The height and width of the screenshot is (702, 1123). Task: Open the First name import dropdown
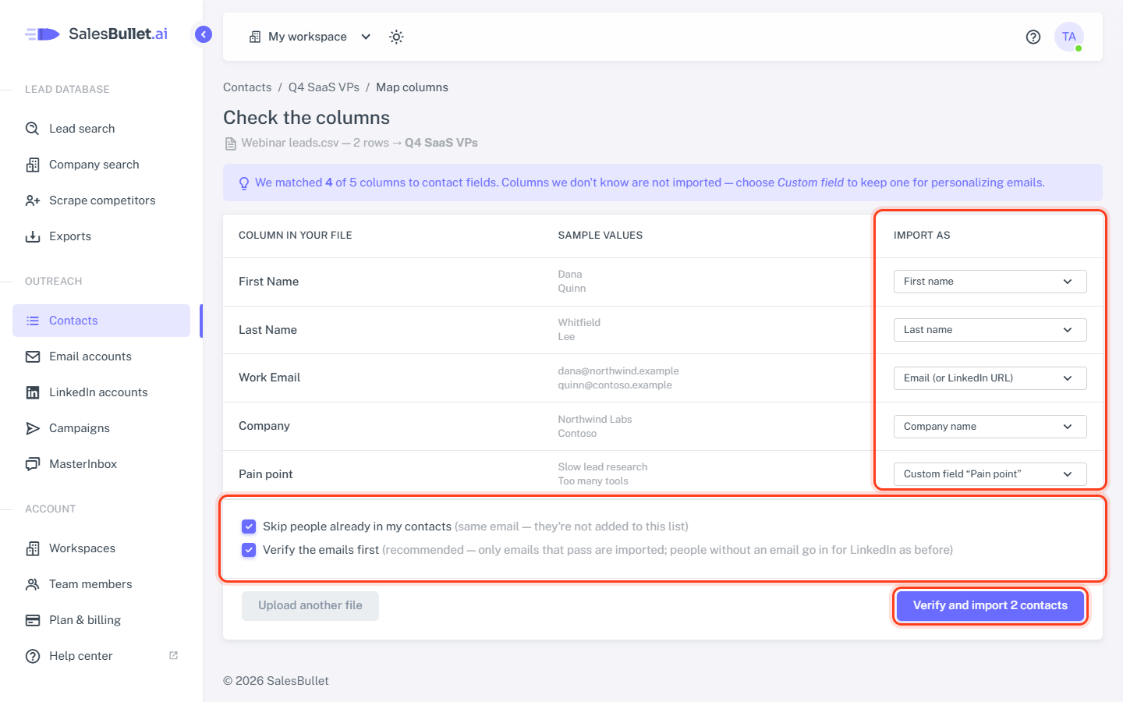coord(990,282)
